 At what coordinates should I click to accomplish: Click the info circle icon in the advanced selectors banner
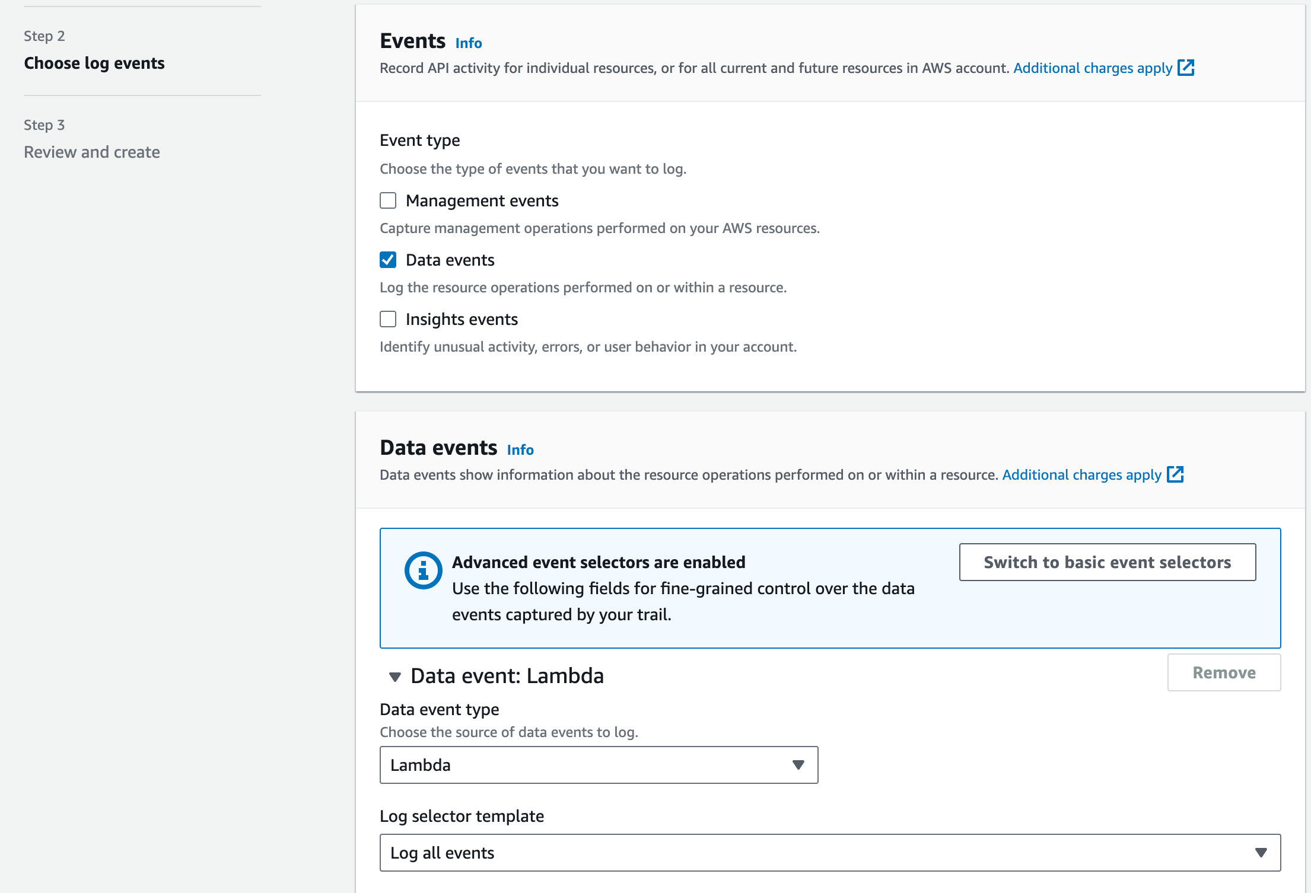click(x=423, y=570)
